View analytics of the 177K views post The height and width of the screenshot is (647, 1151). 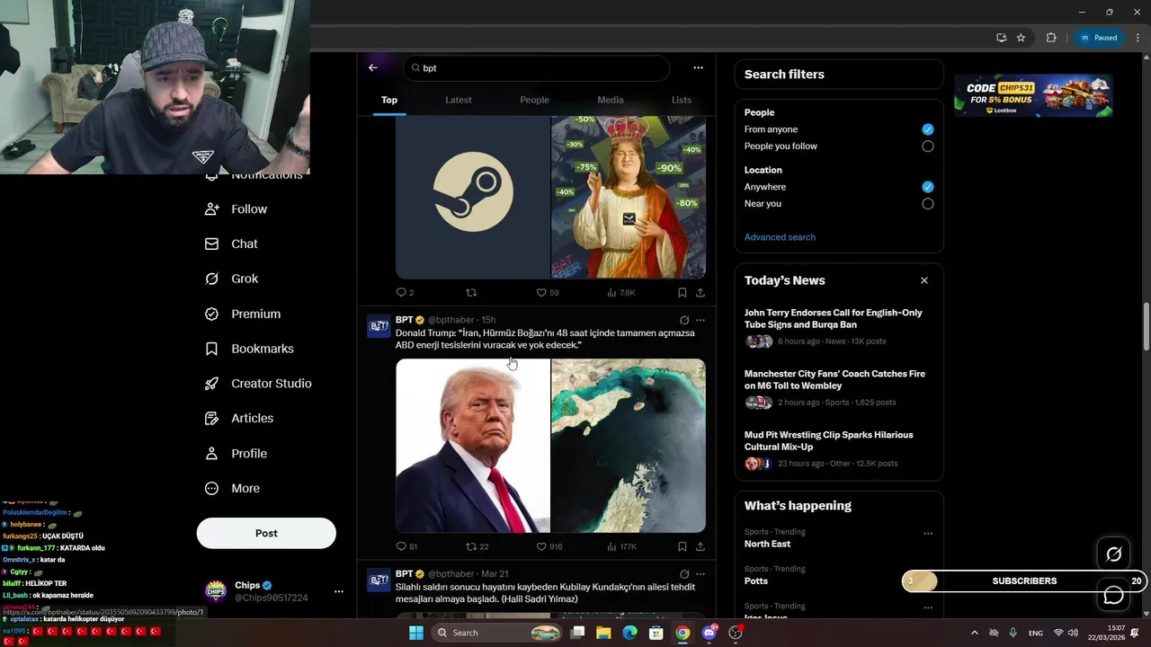coord(621,546)
